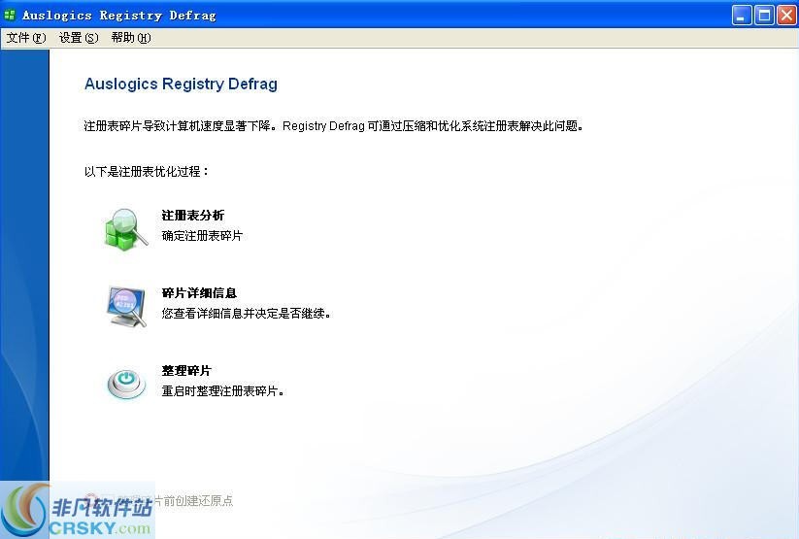Click the text 确定注册表碎片
Image resolution: width=799 pixels, height=539 pixels.
point(202,236)
